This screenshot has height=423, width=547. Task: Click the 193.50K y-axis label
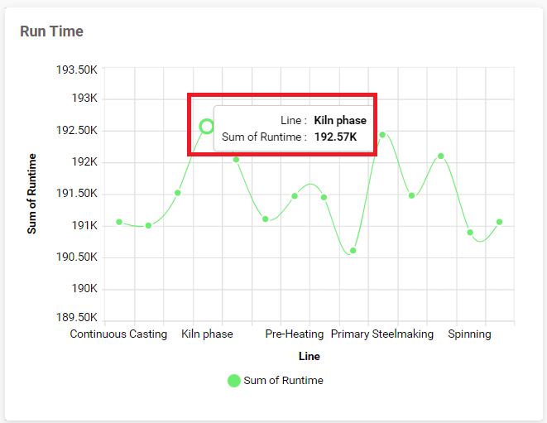(x=77, y=70)
